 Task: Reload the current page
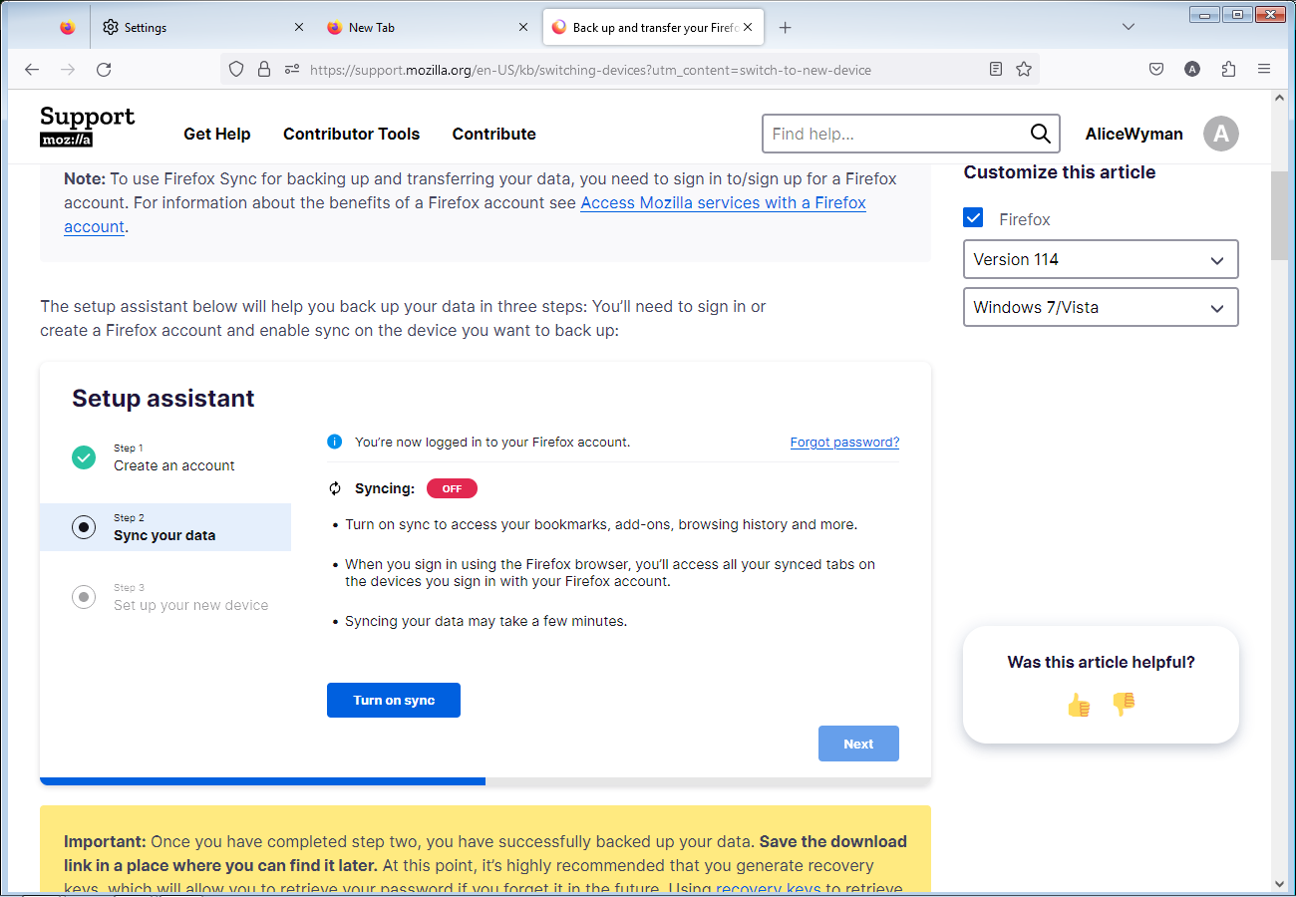point(104,70)
